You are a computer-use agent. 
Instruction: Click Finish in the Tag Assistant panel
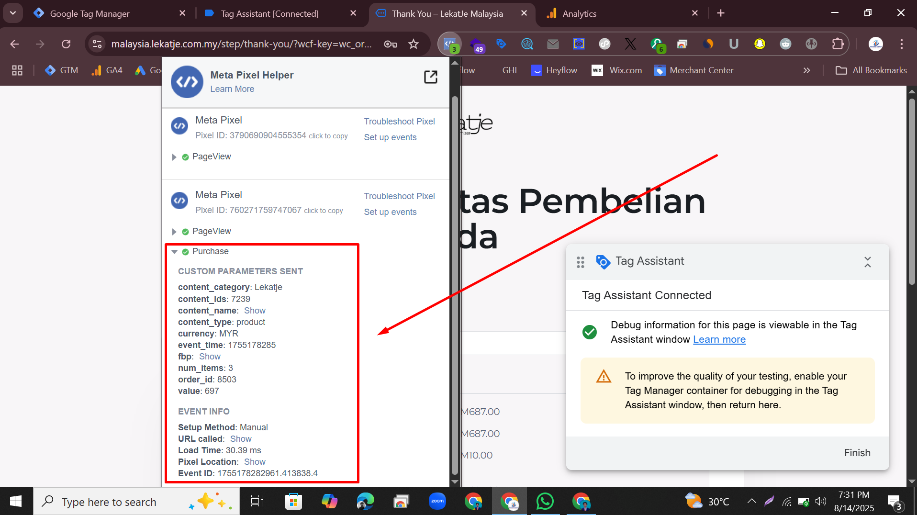pos(857,452)
